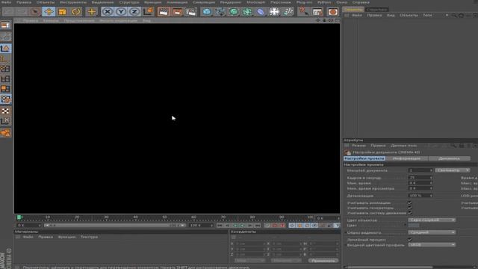The image size is (478, 269).
Task: Add a cube primitive object
Action: pos(207,12)
